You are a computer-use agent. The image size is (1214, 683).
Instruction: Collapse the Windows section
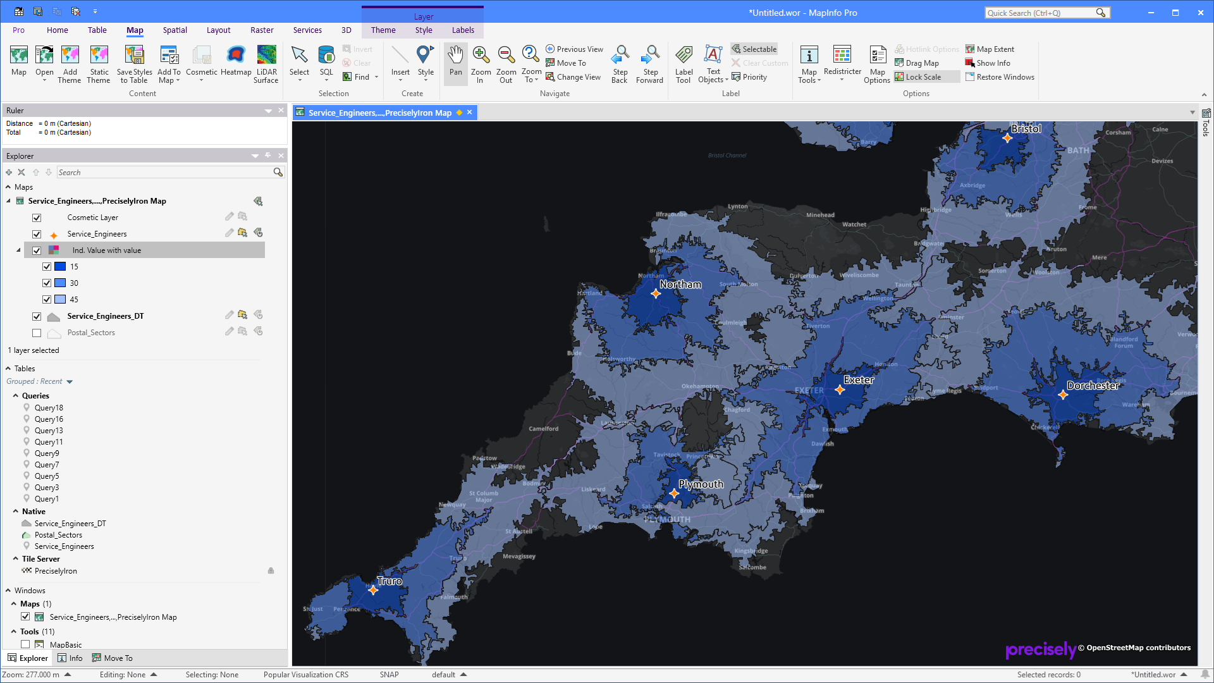tap(8, 591)
